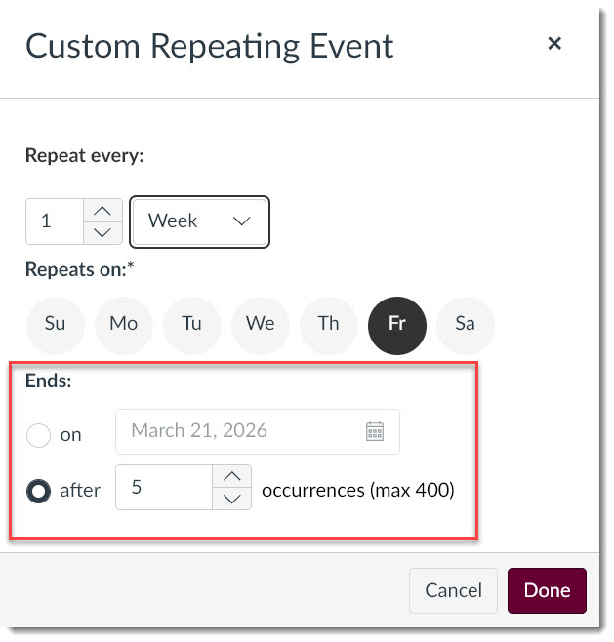Open the calendar date picker icon
The image size is (614, 642).
375,431
